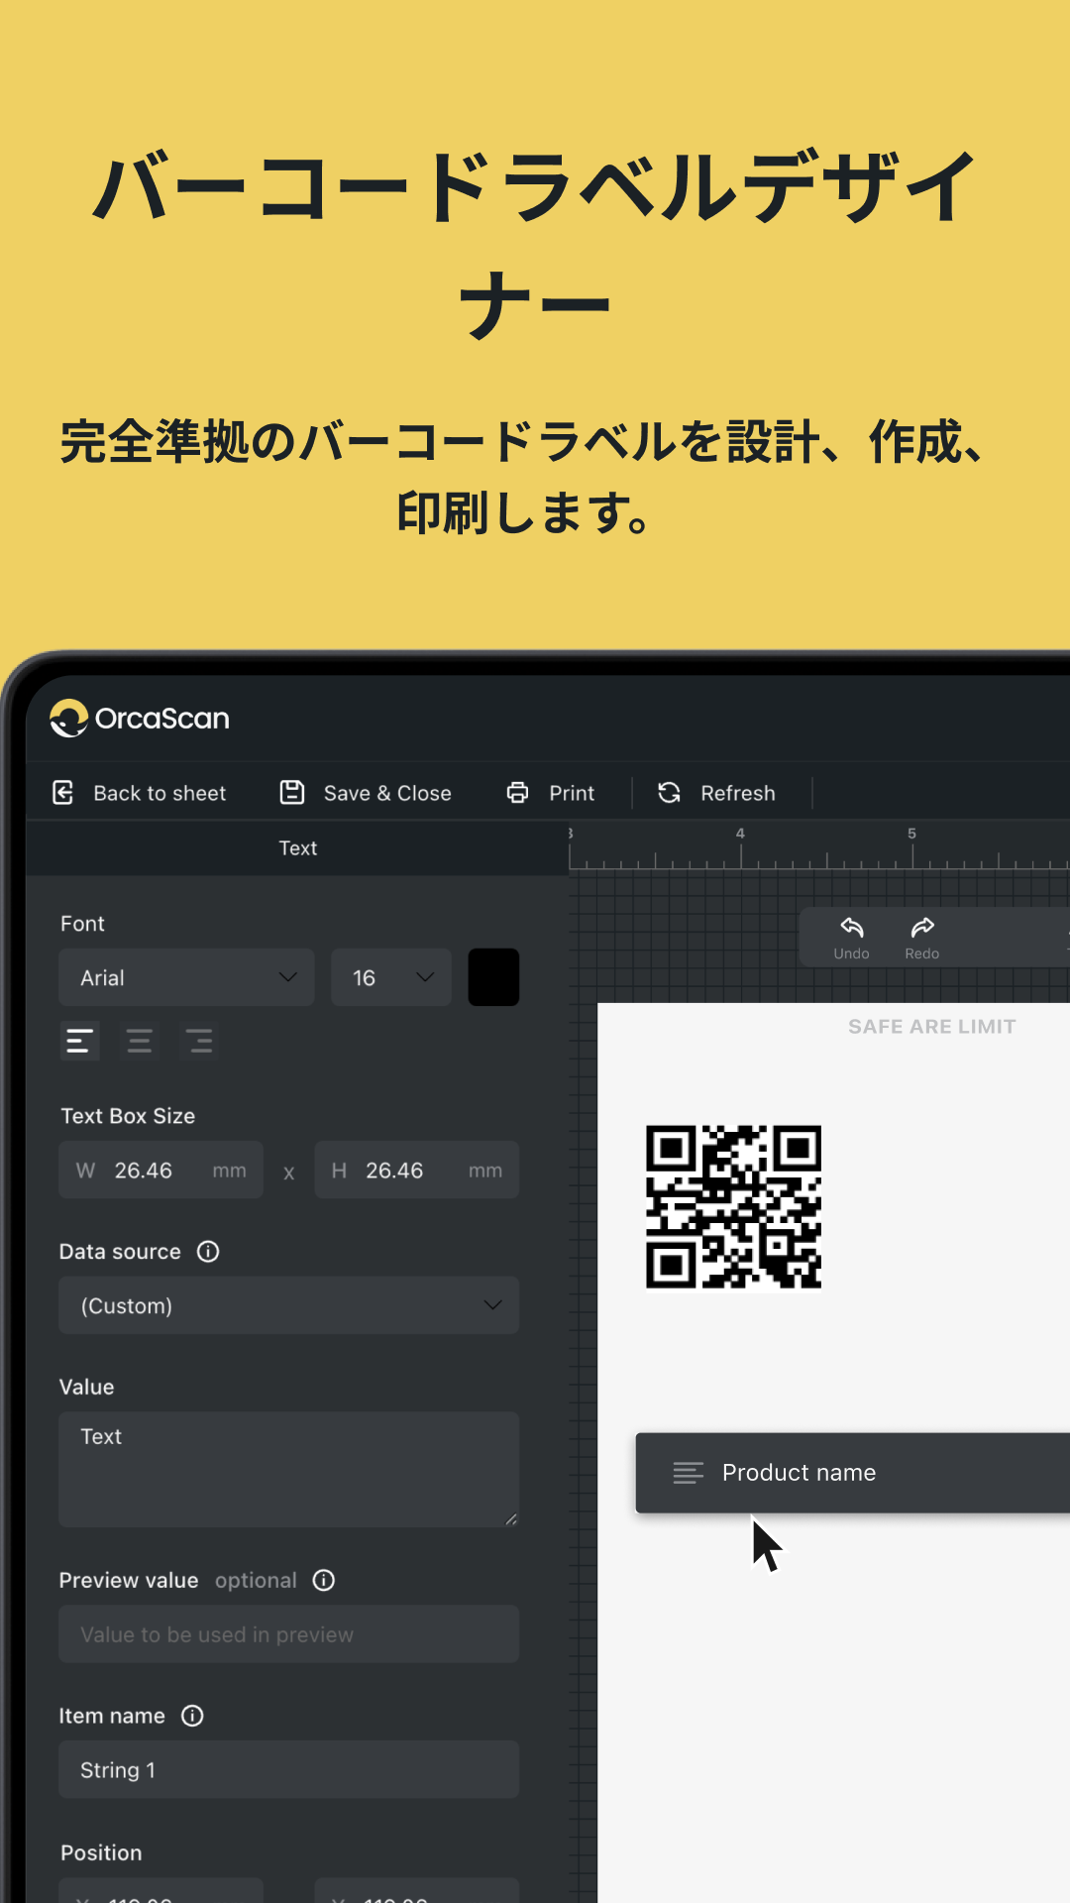This screenshot has height=1903, width=1070.
Task: Show info for Preview value
Action: (x=324, y=1580)
